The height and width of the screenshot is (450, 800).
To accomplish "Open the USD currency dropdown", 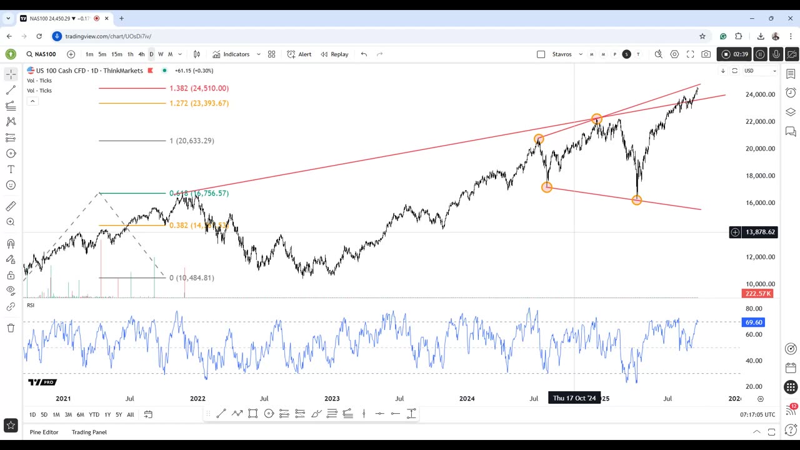I will coord(759,71).
